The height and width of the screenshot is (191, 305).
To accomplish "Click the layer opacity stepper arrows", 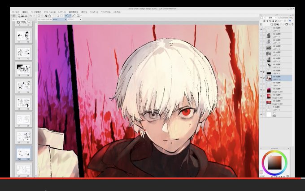I will click(x=293, y=18).
